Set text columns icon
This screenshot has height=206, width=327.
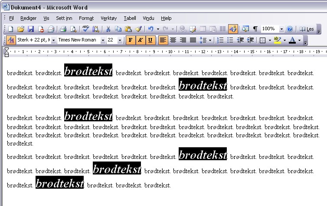(x=223, y=29)
